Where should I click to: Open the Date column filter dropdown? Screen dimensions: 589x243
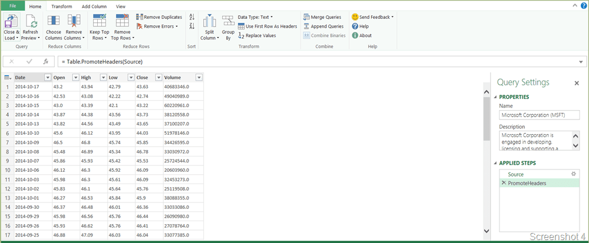click(48, 77)
